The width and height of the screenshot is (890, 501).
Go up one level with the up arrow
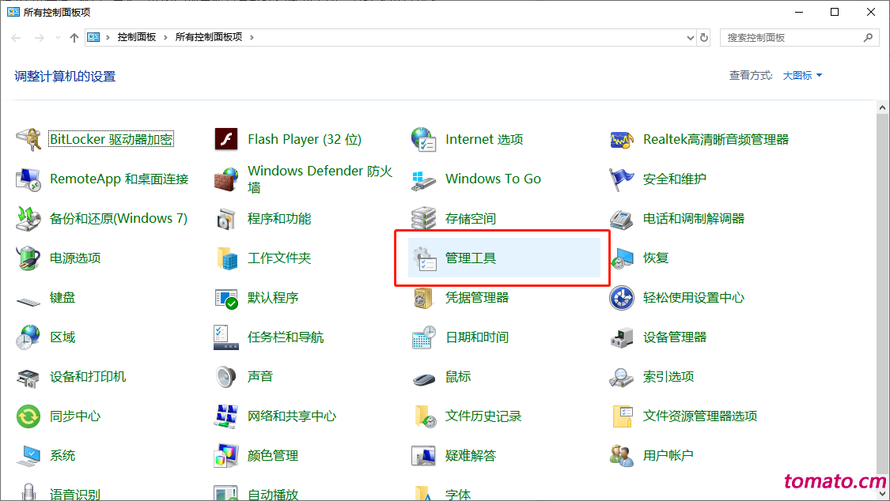(74, 38)
